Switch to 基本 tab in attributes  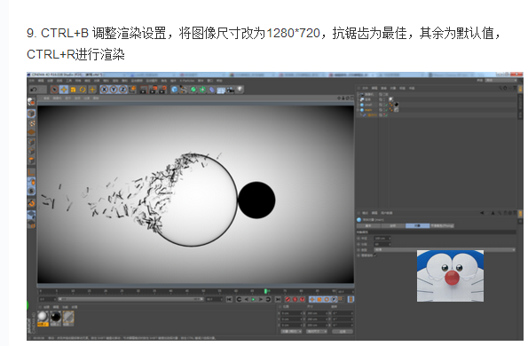(x=368, y=225)
